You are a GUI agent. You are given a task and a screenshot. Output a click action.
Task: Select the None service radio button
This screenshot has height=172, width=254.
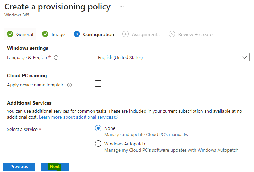pos(98,128)
